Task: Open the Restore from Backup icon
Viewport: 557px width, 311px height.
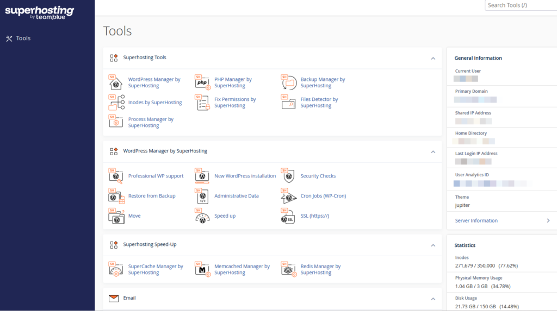Action: point(116,196)
